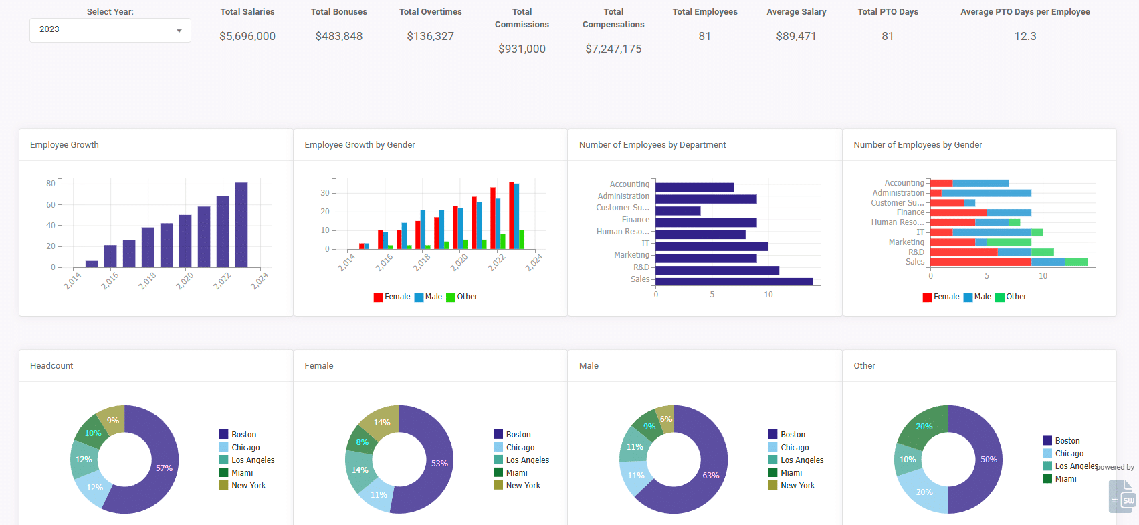Click the Total Compensations value $7,247,175
1139x525 pixels.
[613, 49]
